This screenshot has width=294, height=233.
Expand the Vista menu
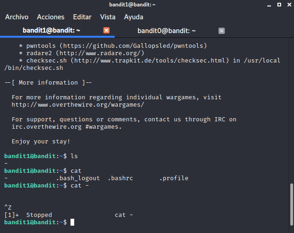(108, 17)
